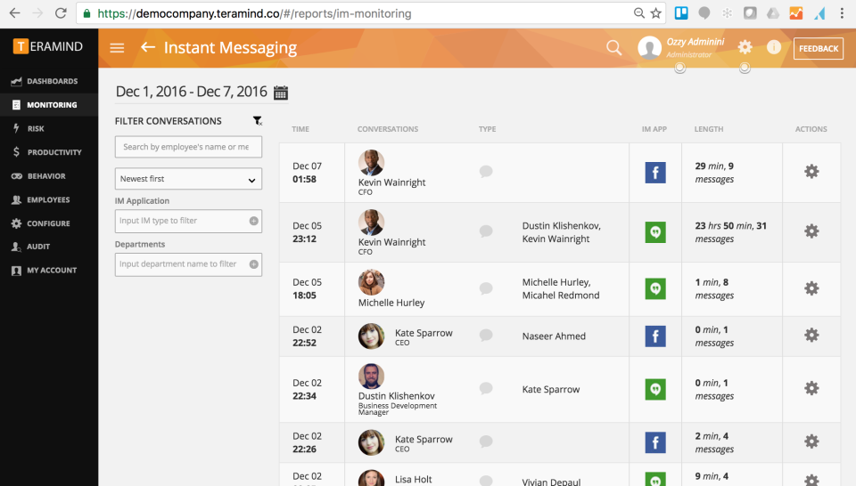Click the search magnifier in header
Image resolution: width=856 pixels, height=486 pixels.
(613, 48)
